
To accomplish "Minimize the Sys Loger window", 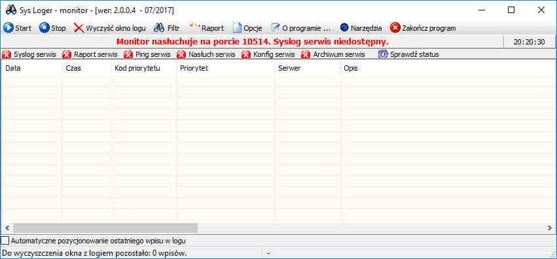I will tap(481, 10).
